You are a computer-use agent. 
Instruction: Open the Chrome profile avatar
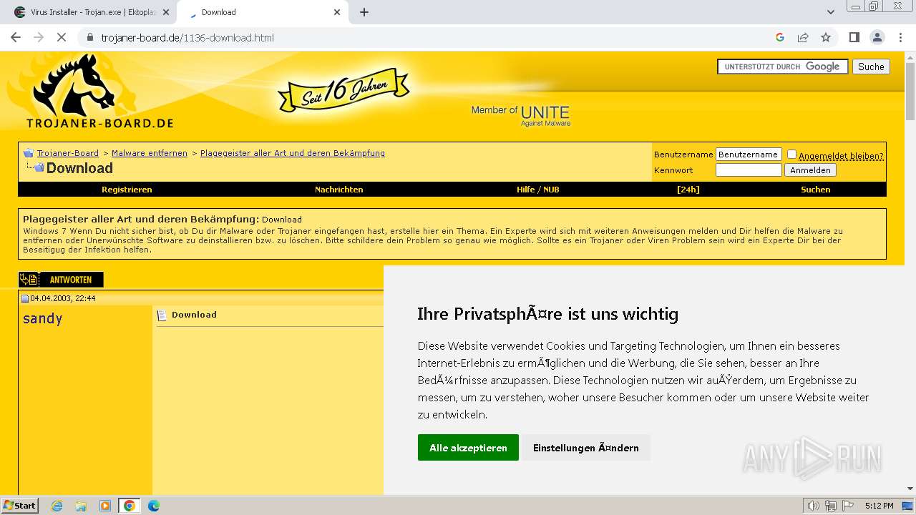pos(877,37)
